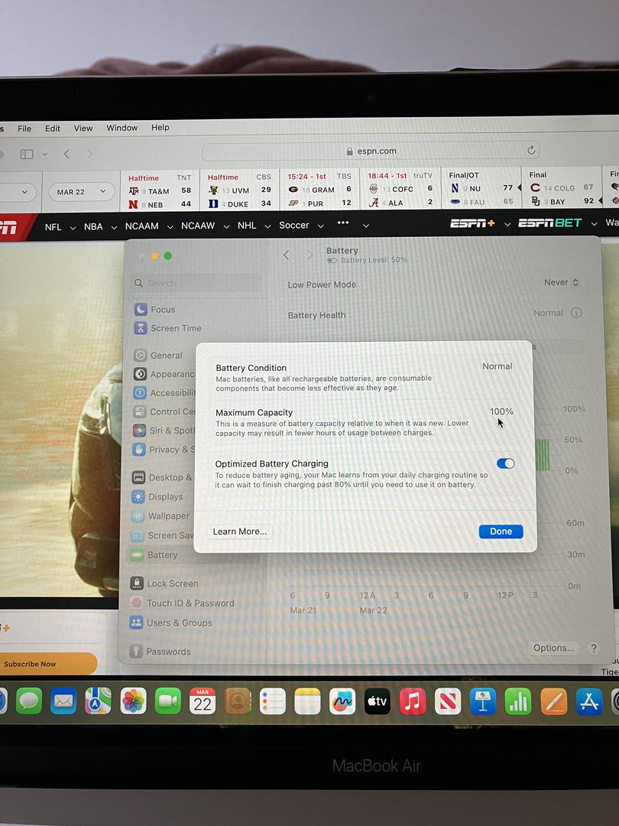Open Numbers from the Dock
The width and height of the screenshot is (619, 826).
point(518,701)
